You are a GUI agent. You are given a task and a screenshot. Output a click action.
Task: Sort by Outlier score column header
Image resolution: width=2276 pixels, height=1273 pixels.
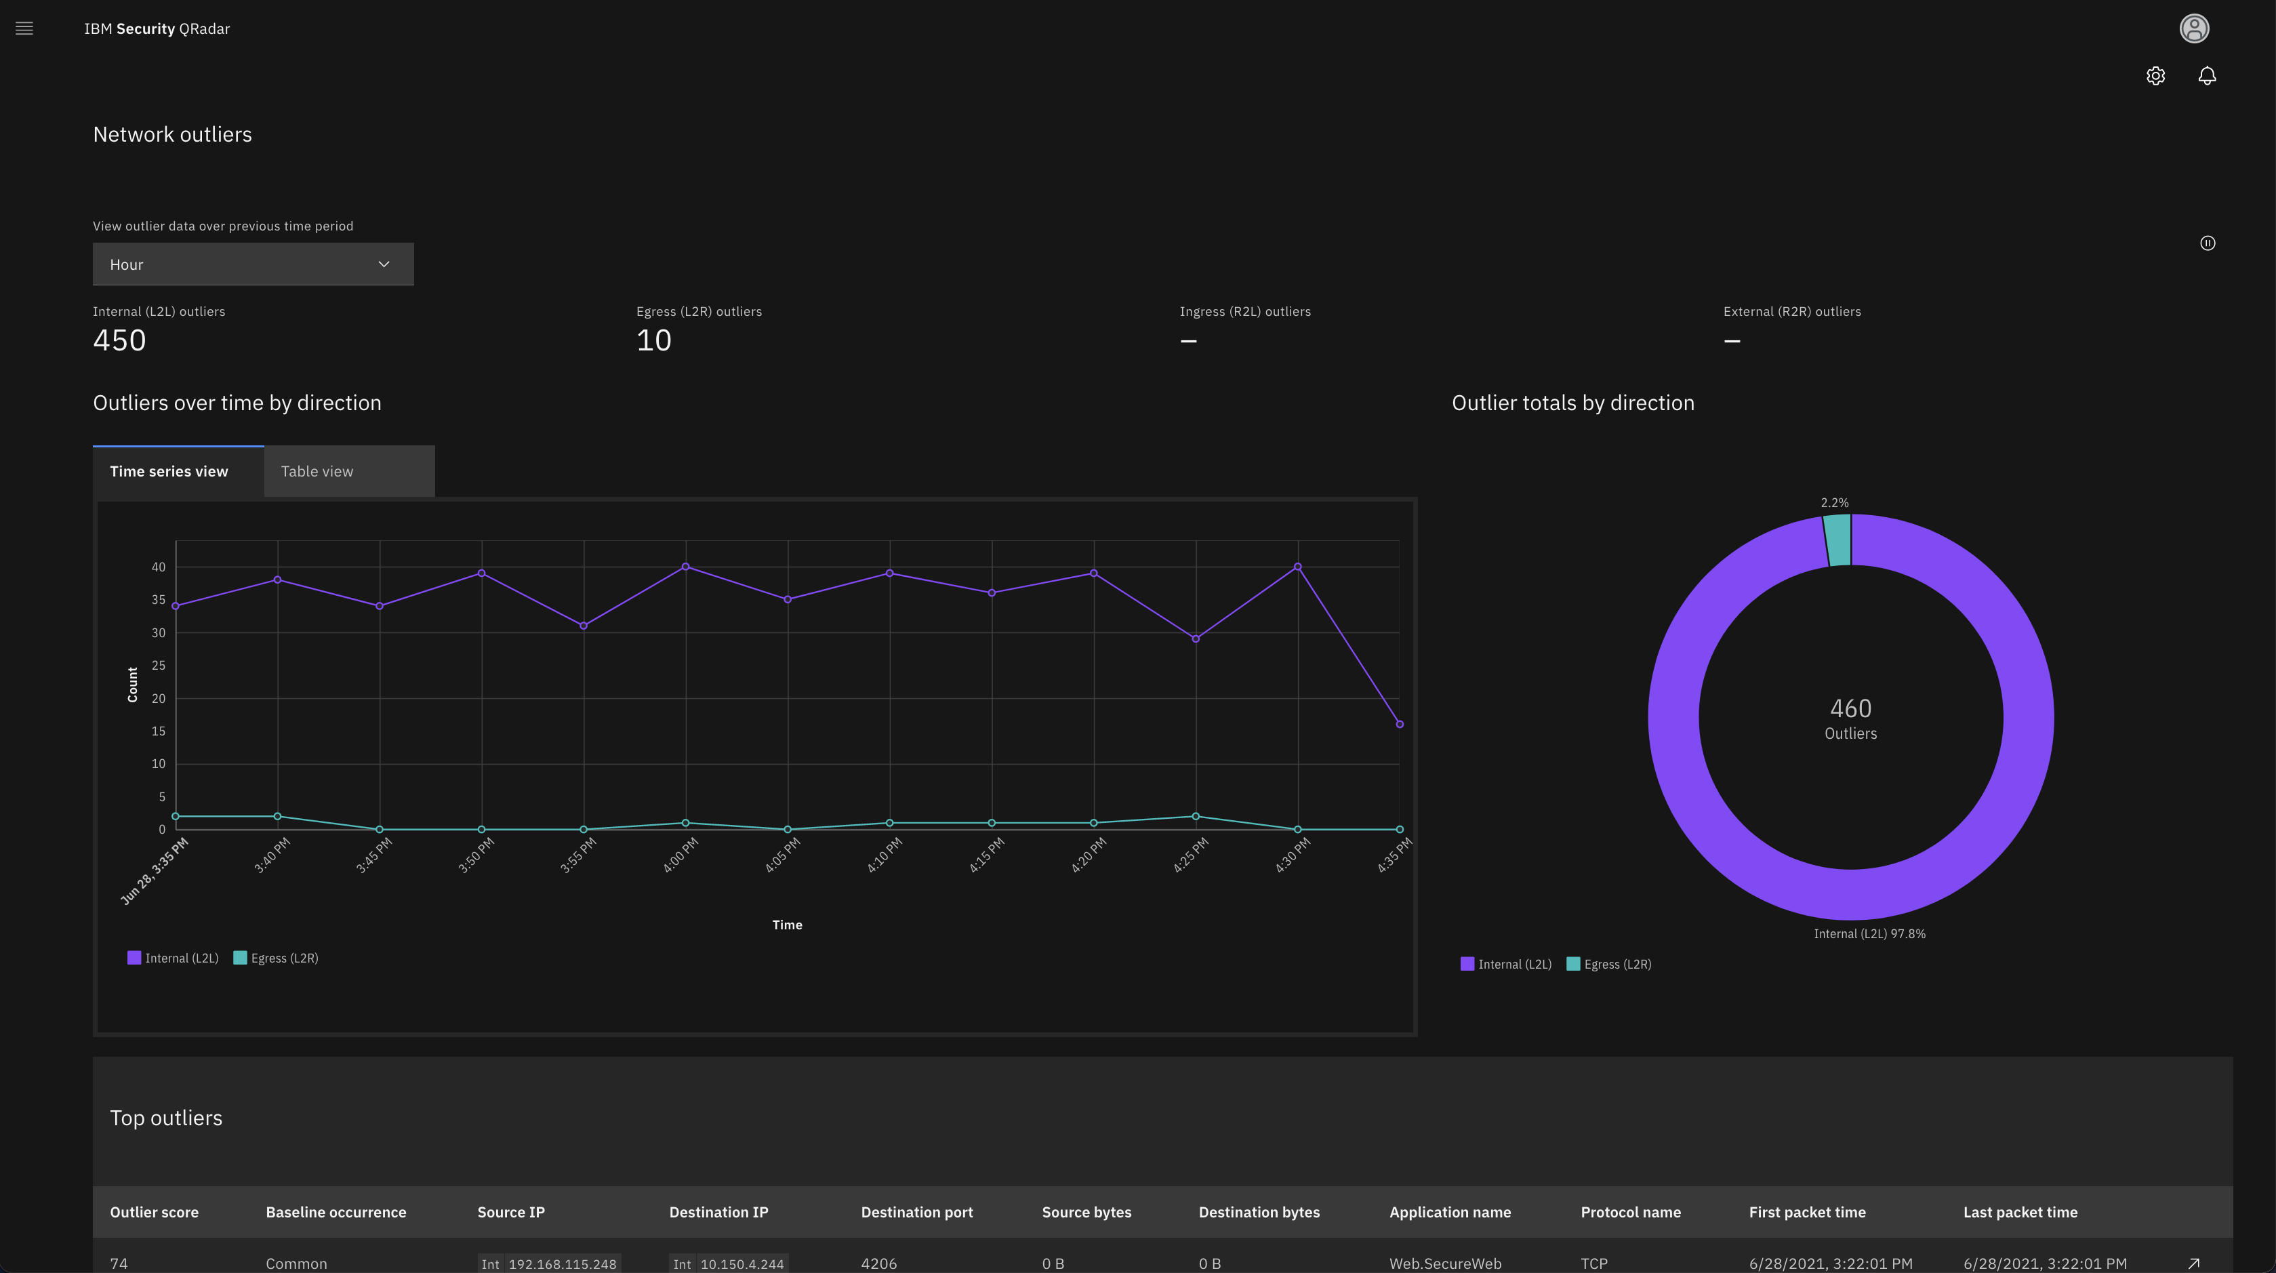154,1212
